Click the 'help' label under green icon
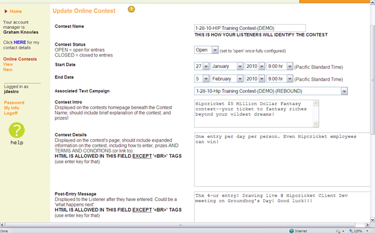375x234 pixels. coord(17,143)
